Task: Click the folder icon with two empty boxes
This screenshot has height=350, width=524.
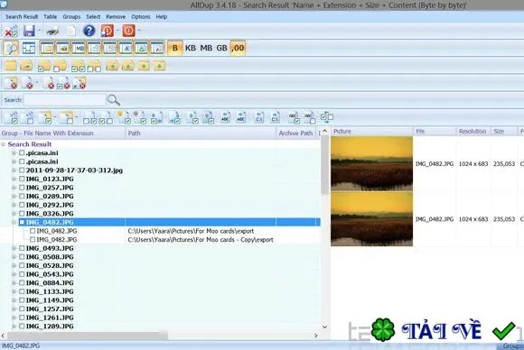Action: pyautogui.click(x=94, y=66)
